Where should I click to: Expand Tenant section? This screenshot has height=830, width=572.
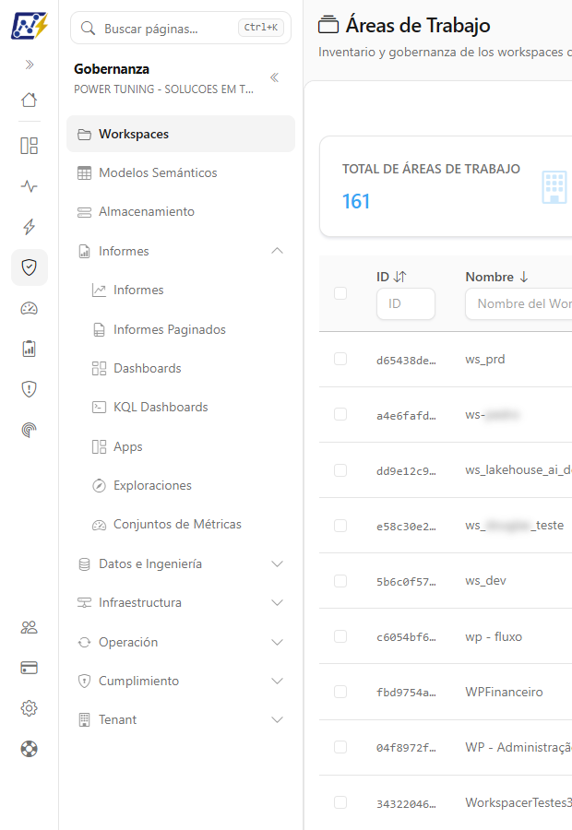pyautogui.click(x=277, y=719)
